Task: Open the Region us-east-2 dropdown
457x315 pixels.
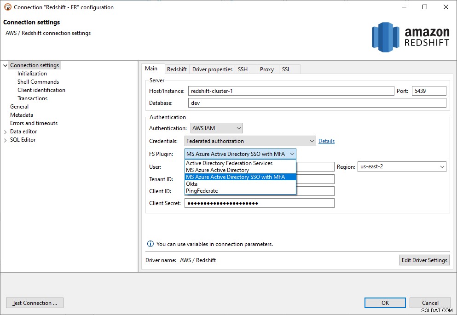Action: pyautogui.click(x=402, y=167)
